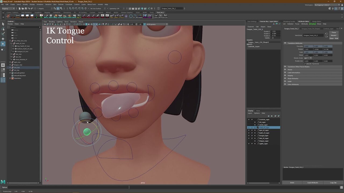Click the Load Attributes button
Screen dimensions: 344x193
(x=313, y=183)
